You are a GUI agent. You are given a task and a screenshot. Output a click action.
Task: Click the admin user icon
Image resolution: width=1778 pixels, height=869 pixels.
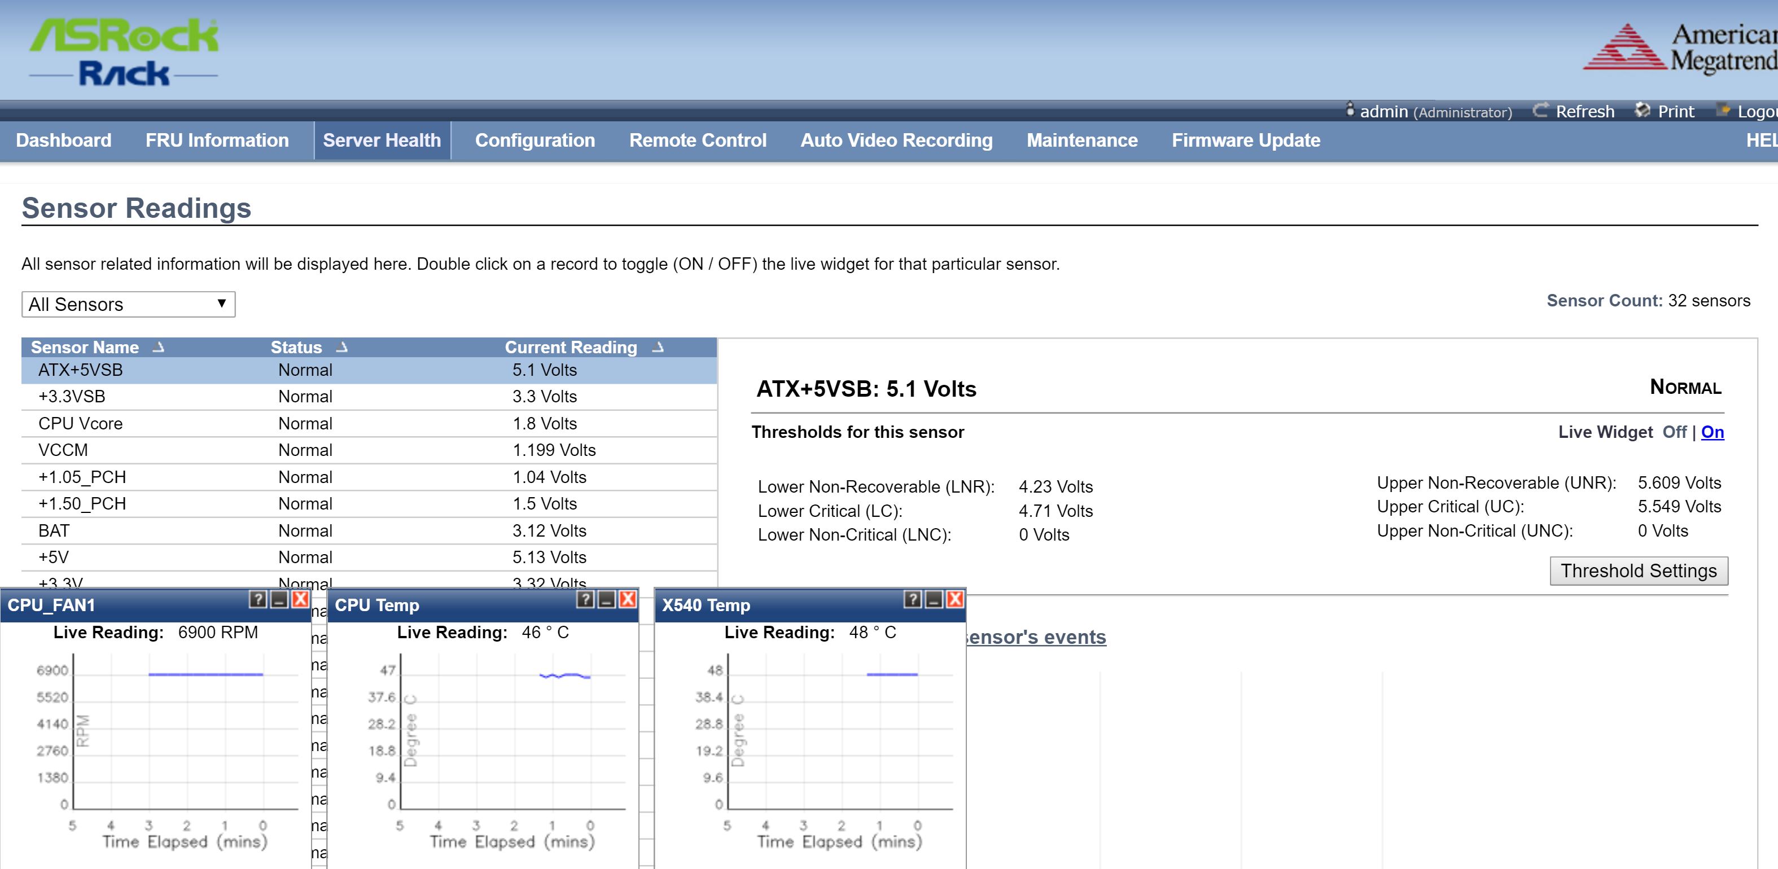click(x=1350, y=109)
